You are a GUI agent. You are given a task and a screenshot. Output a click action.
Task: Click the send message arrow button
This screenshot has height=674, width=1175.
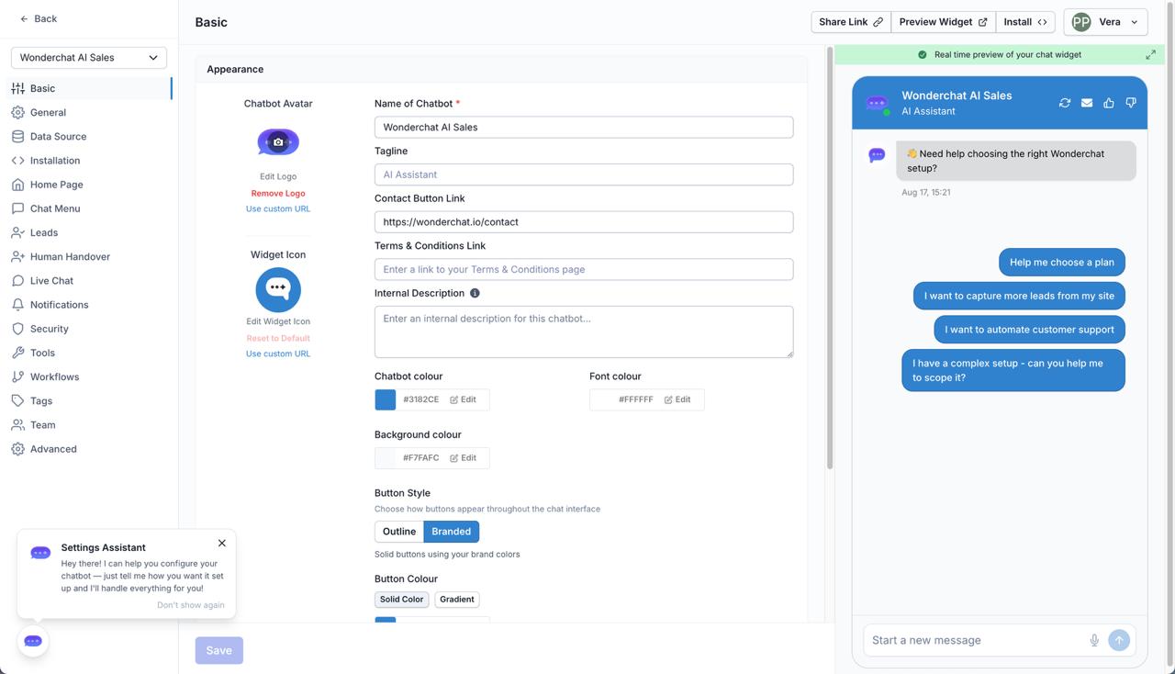[x=1119, y=640]
